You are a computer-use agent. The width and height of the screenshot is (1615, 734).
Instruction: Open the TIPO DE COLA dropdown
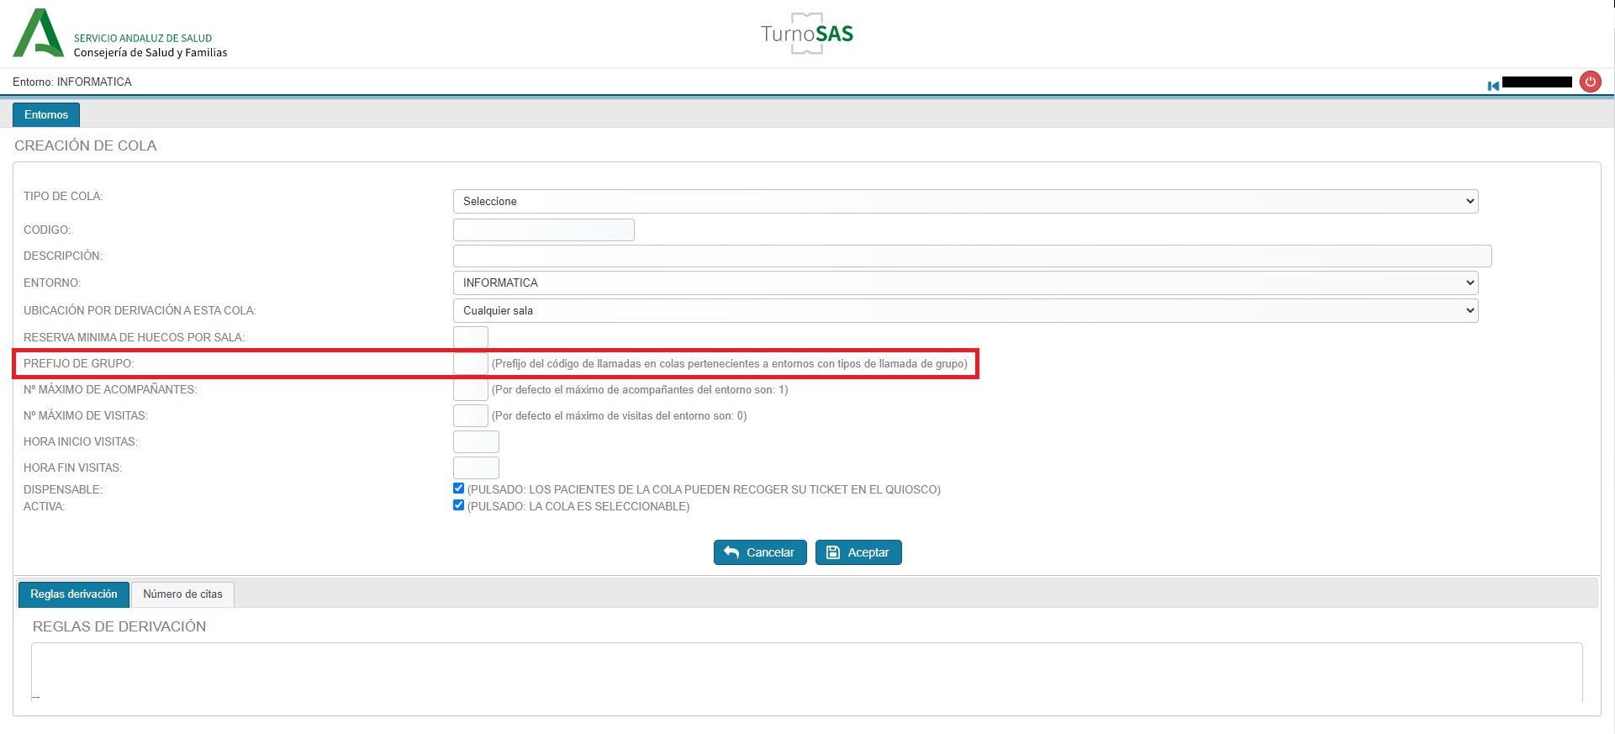coord(965,201)
